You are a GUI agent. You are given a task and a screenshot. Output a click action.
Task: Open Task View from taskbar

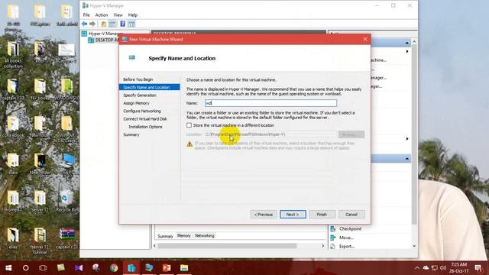(43, 268)
